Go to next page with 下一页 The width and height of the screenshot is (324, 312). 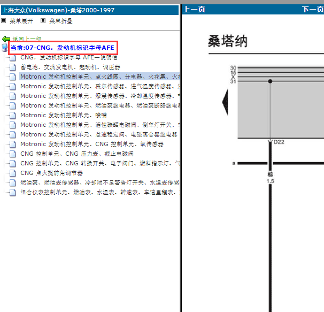pos(313,9)
